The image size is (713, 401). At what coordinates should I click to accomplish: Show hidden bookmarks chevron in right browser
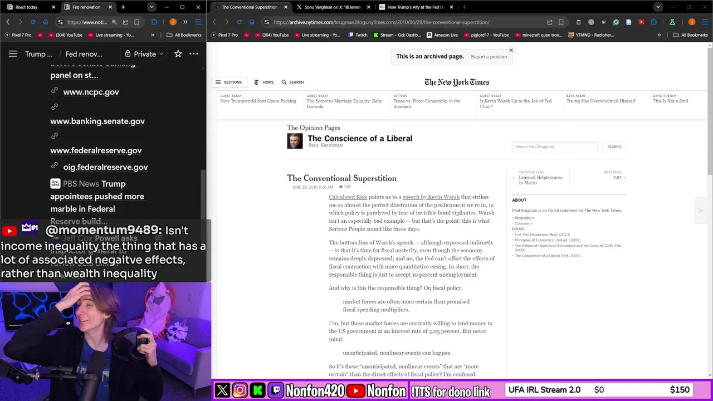tap(659, 35)
